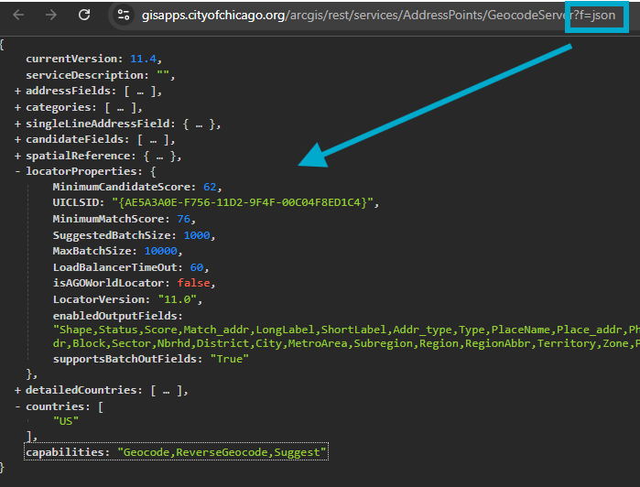Expand the categories array
This screenshot has width=640, height=487.
[17, 107]
